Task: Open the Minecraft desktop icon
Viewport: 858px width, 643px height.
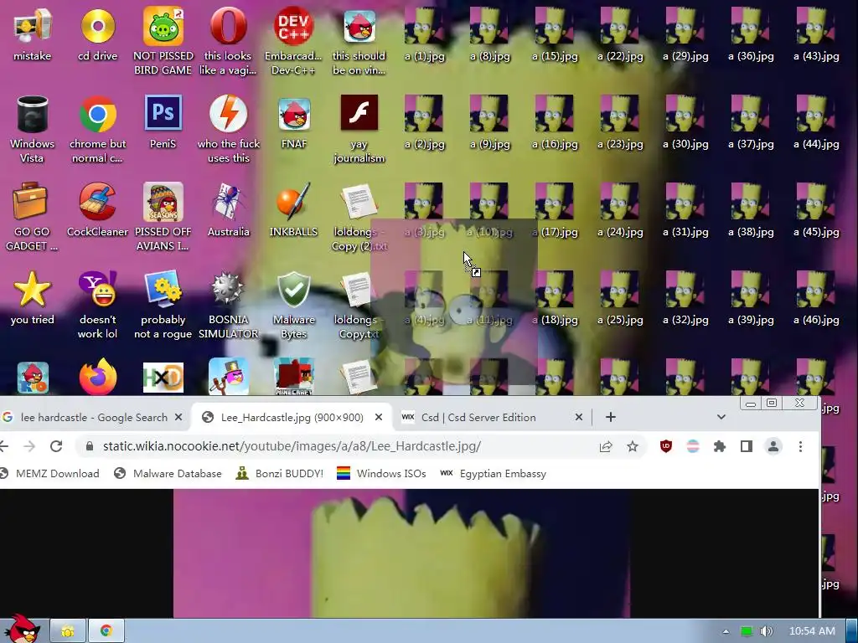Action: [294, 377]
